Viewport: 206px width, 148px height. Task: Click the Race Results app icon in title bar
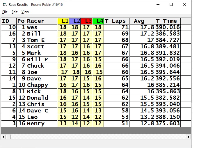tap(4, 5)
